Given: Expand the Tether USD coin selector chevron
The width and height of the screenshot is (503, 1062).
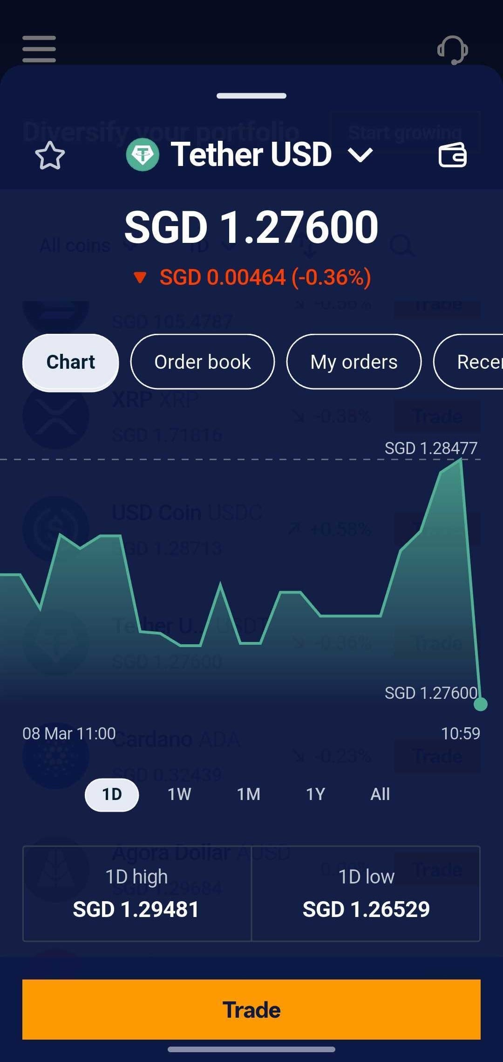Looking at the screenshot, I should point(361,155).
